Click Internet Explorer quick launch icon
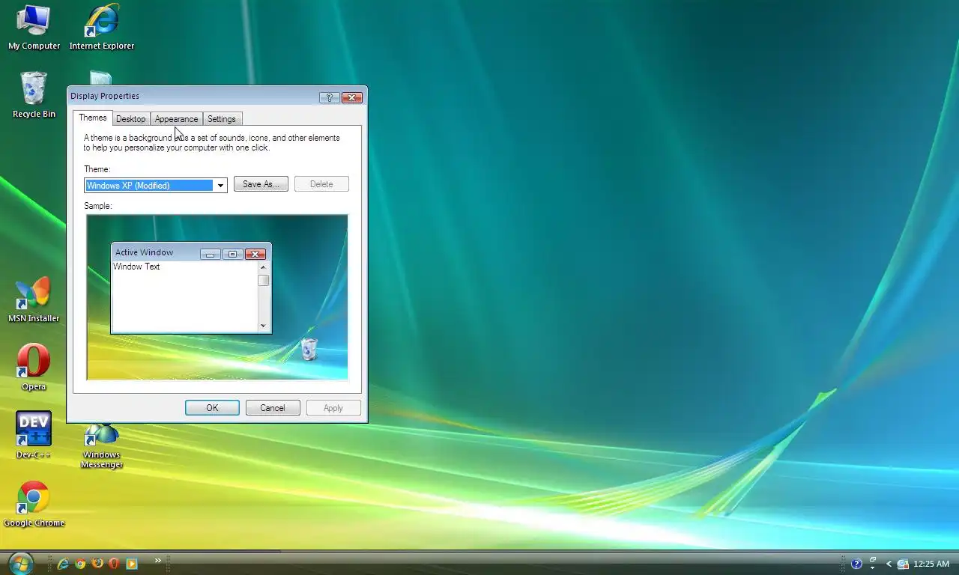 (63, 564)
